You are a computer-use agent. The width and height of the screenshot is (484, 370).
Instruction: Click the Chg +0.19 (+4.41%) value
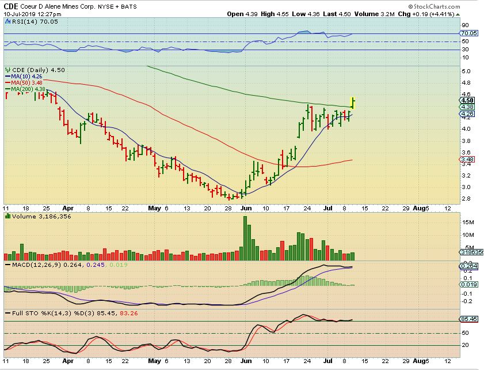click(x=426, y=14)
